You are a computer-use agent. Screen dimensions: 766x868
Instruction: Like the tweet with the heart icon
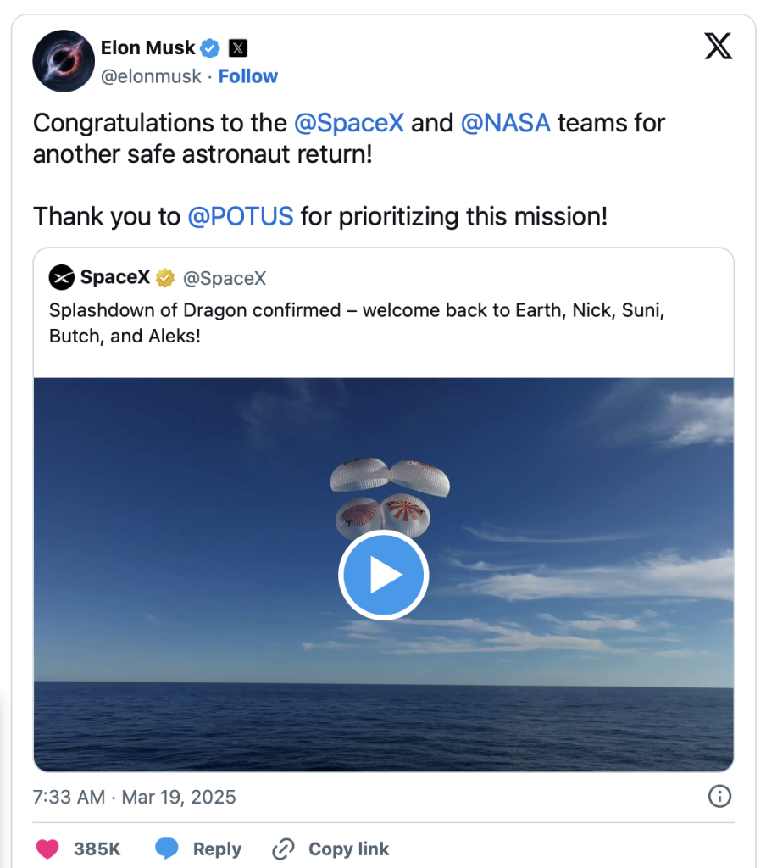(49, 849)
